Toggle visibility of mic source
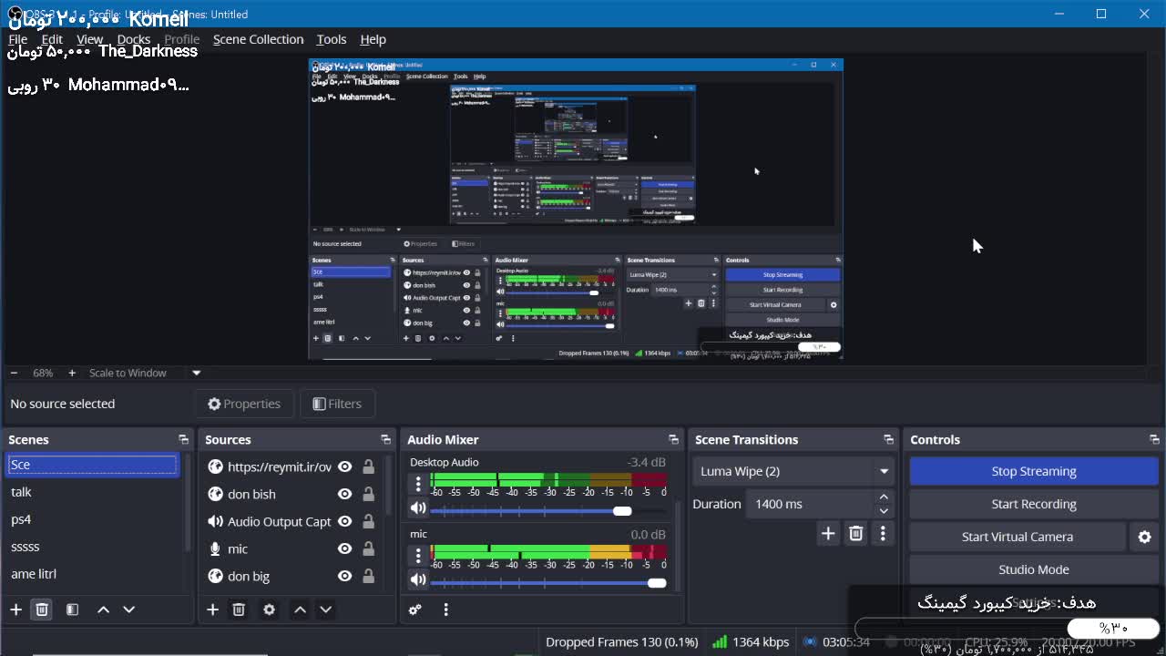Viewport: 1166px width, 656px height. 344,548
